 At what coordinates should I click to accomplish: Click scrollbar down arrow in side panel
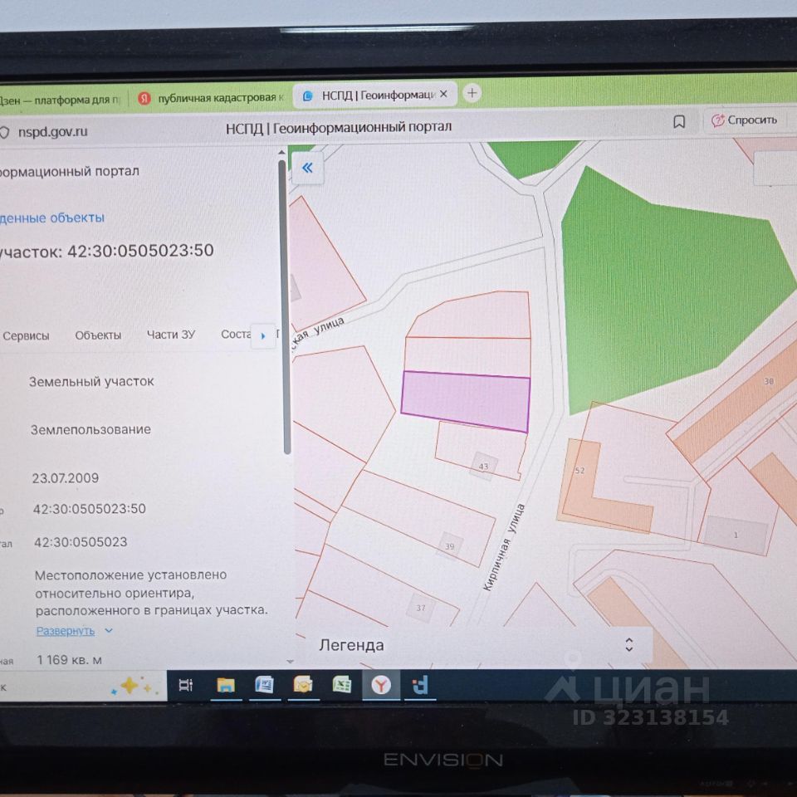(291, 662)
